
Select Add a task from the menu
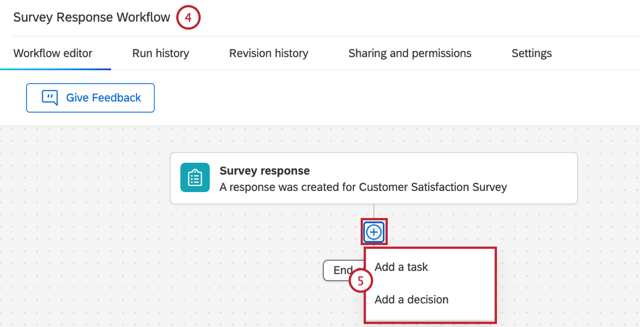(401, 267)
